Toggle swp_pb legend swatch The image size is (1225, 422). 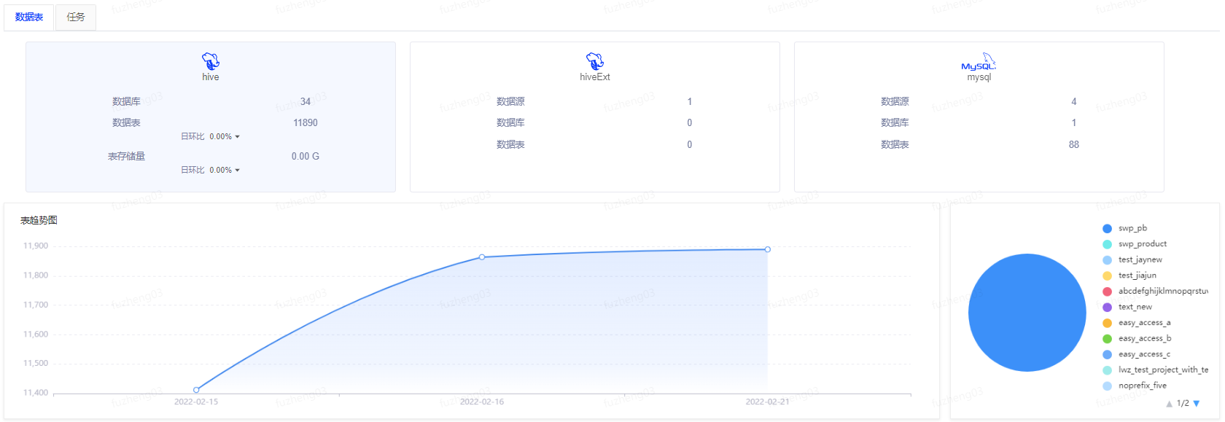pos(1107,228)
